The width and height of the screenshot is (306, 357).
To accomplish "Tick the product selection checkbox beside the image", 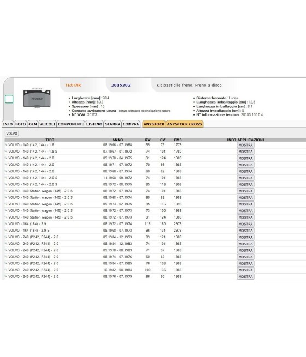I will click(x=9, y=99).
